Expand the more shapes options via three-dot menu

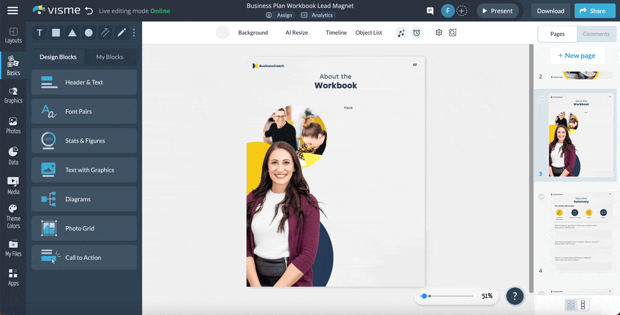pyautogui.click(x=133, y=32)
